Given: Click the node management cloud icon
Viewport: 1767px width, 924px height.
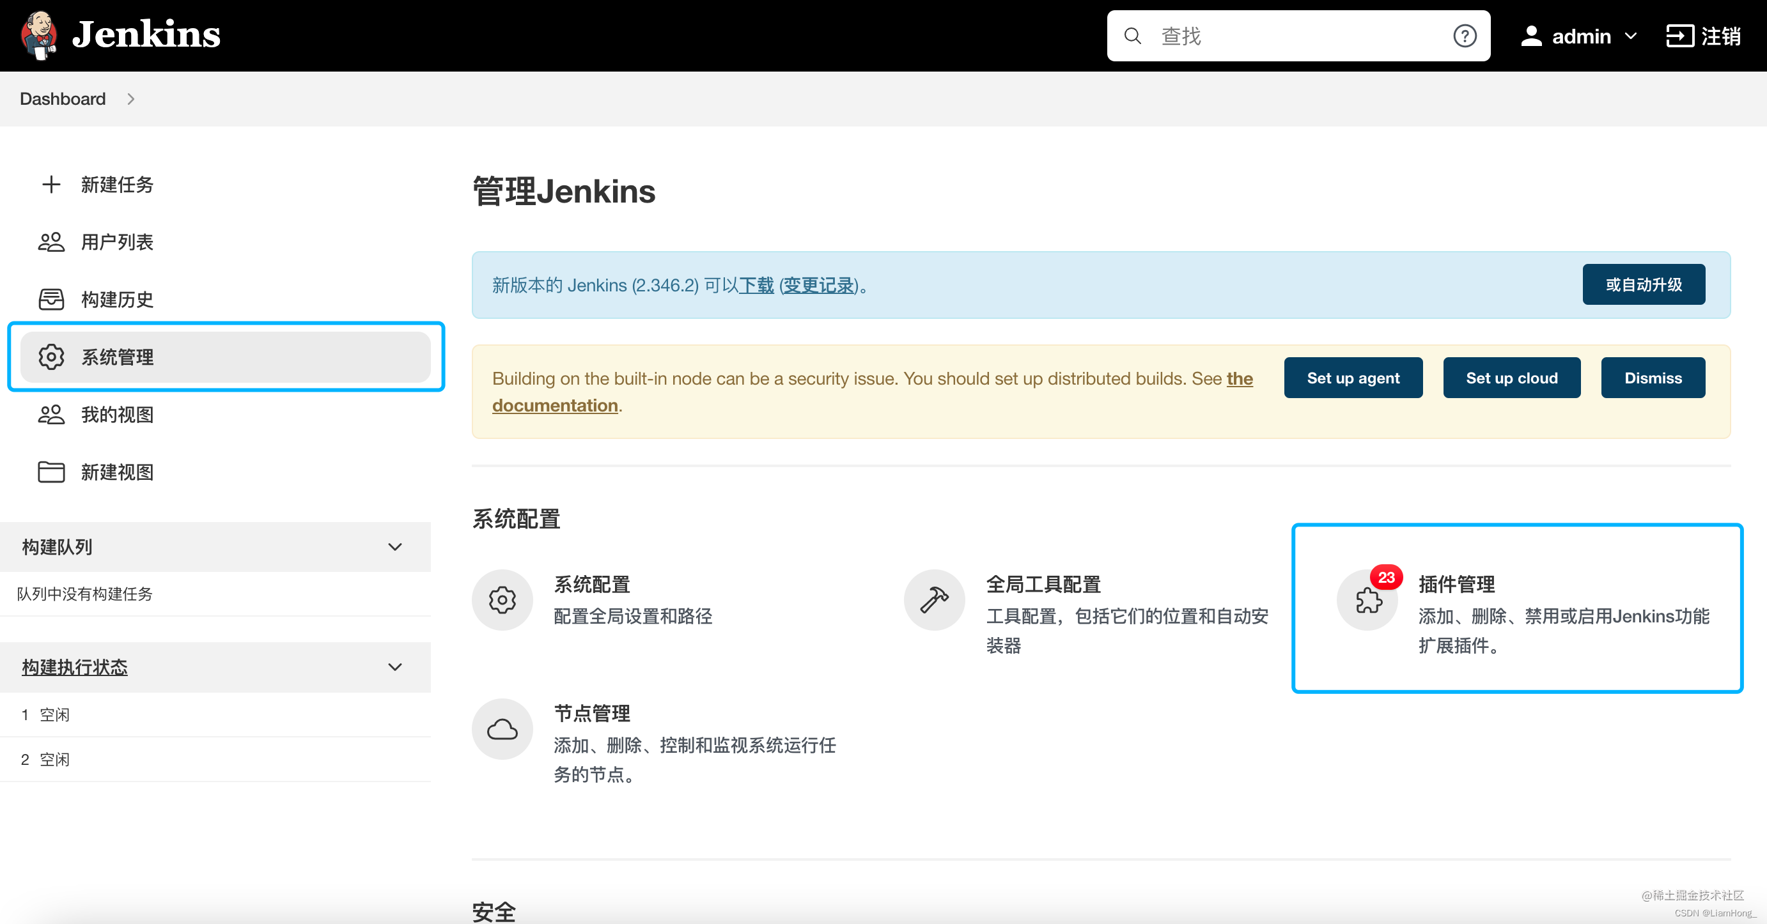Looking at the screenshot, I should point(502,729).
